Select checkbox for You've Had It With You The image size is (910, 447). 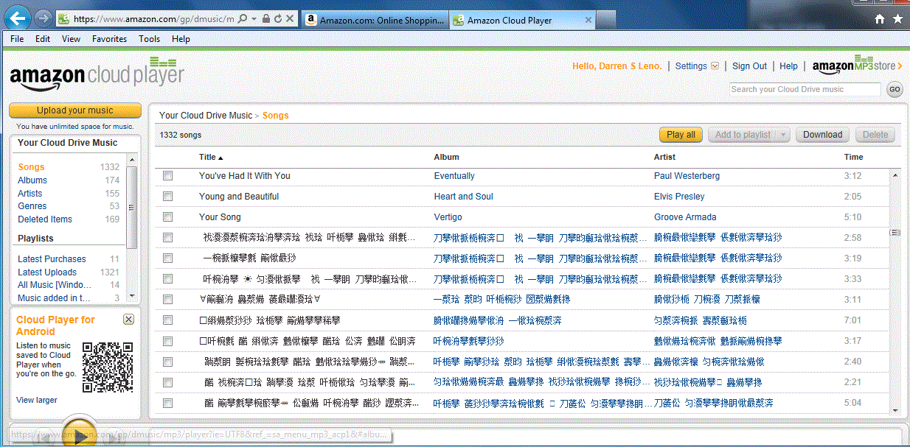tap(167, 176)
